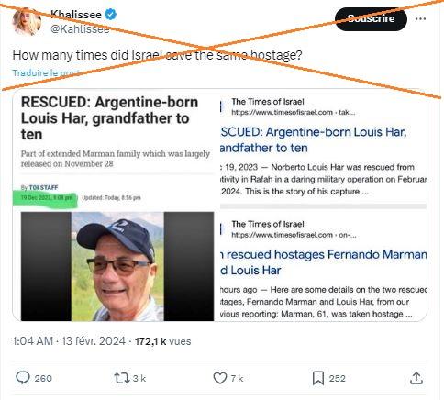The height and width of the screenshot is (400, 444).
Task: Click the Souscrire button
Action: point(371,19)
